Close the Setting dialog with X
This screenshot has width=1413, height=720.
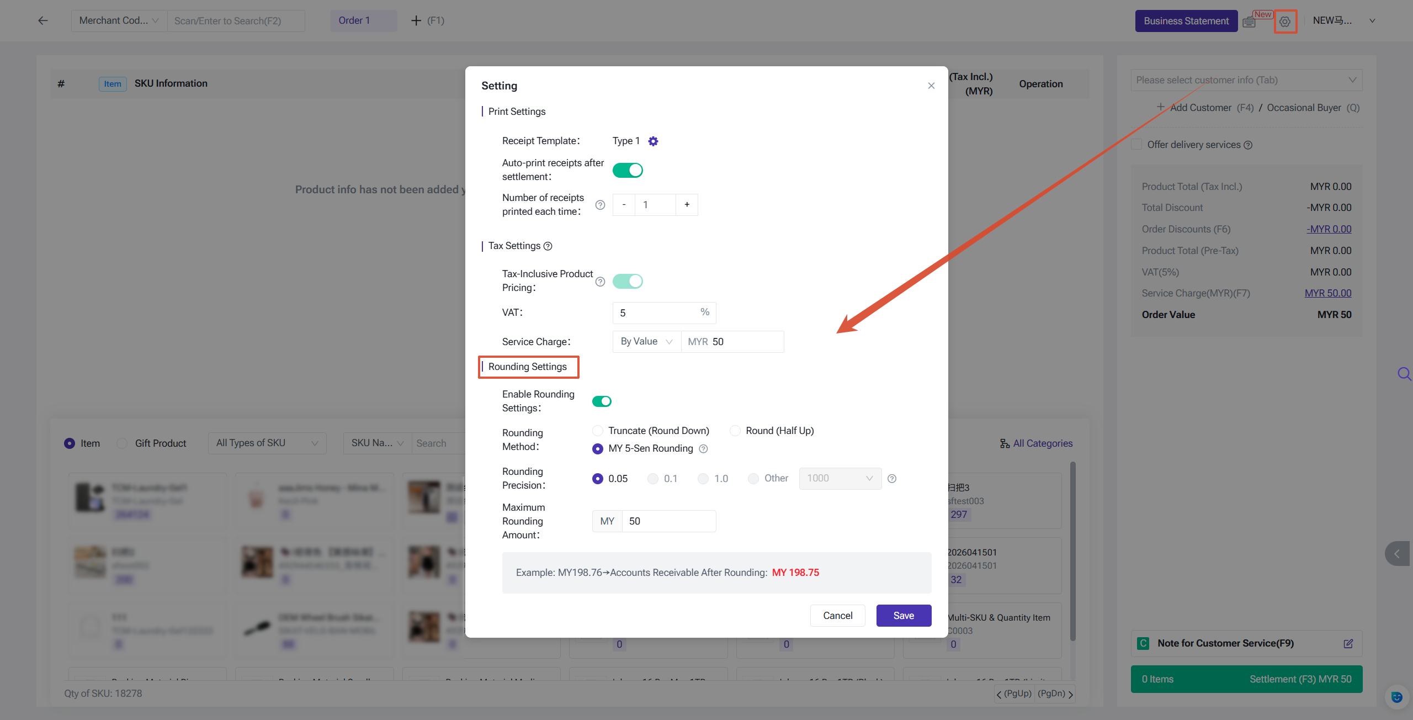[x=931, y=86]
